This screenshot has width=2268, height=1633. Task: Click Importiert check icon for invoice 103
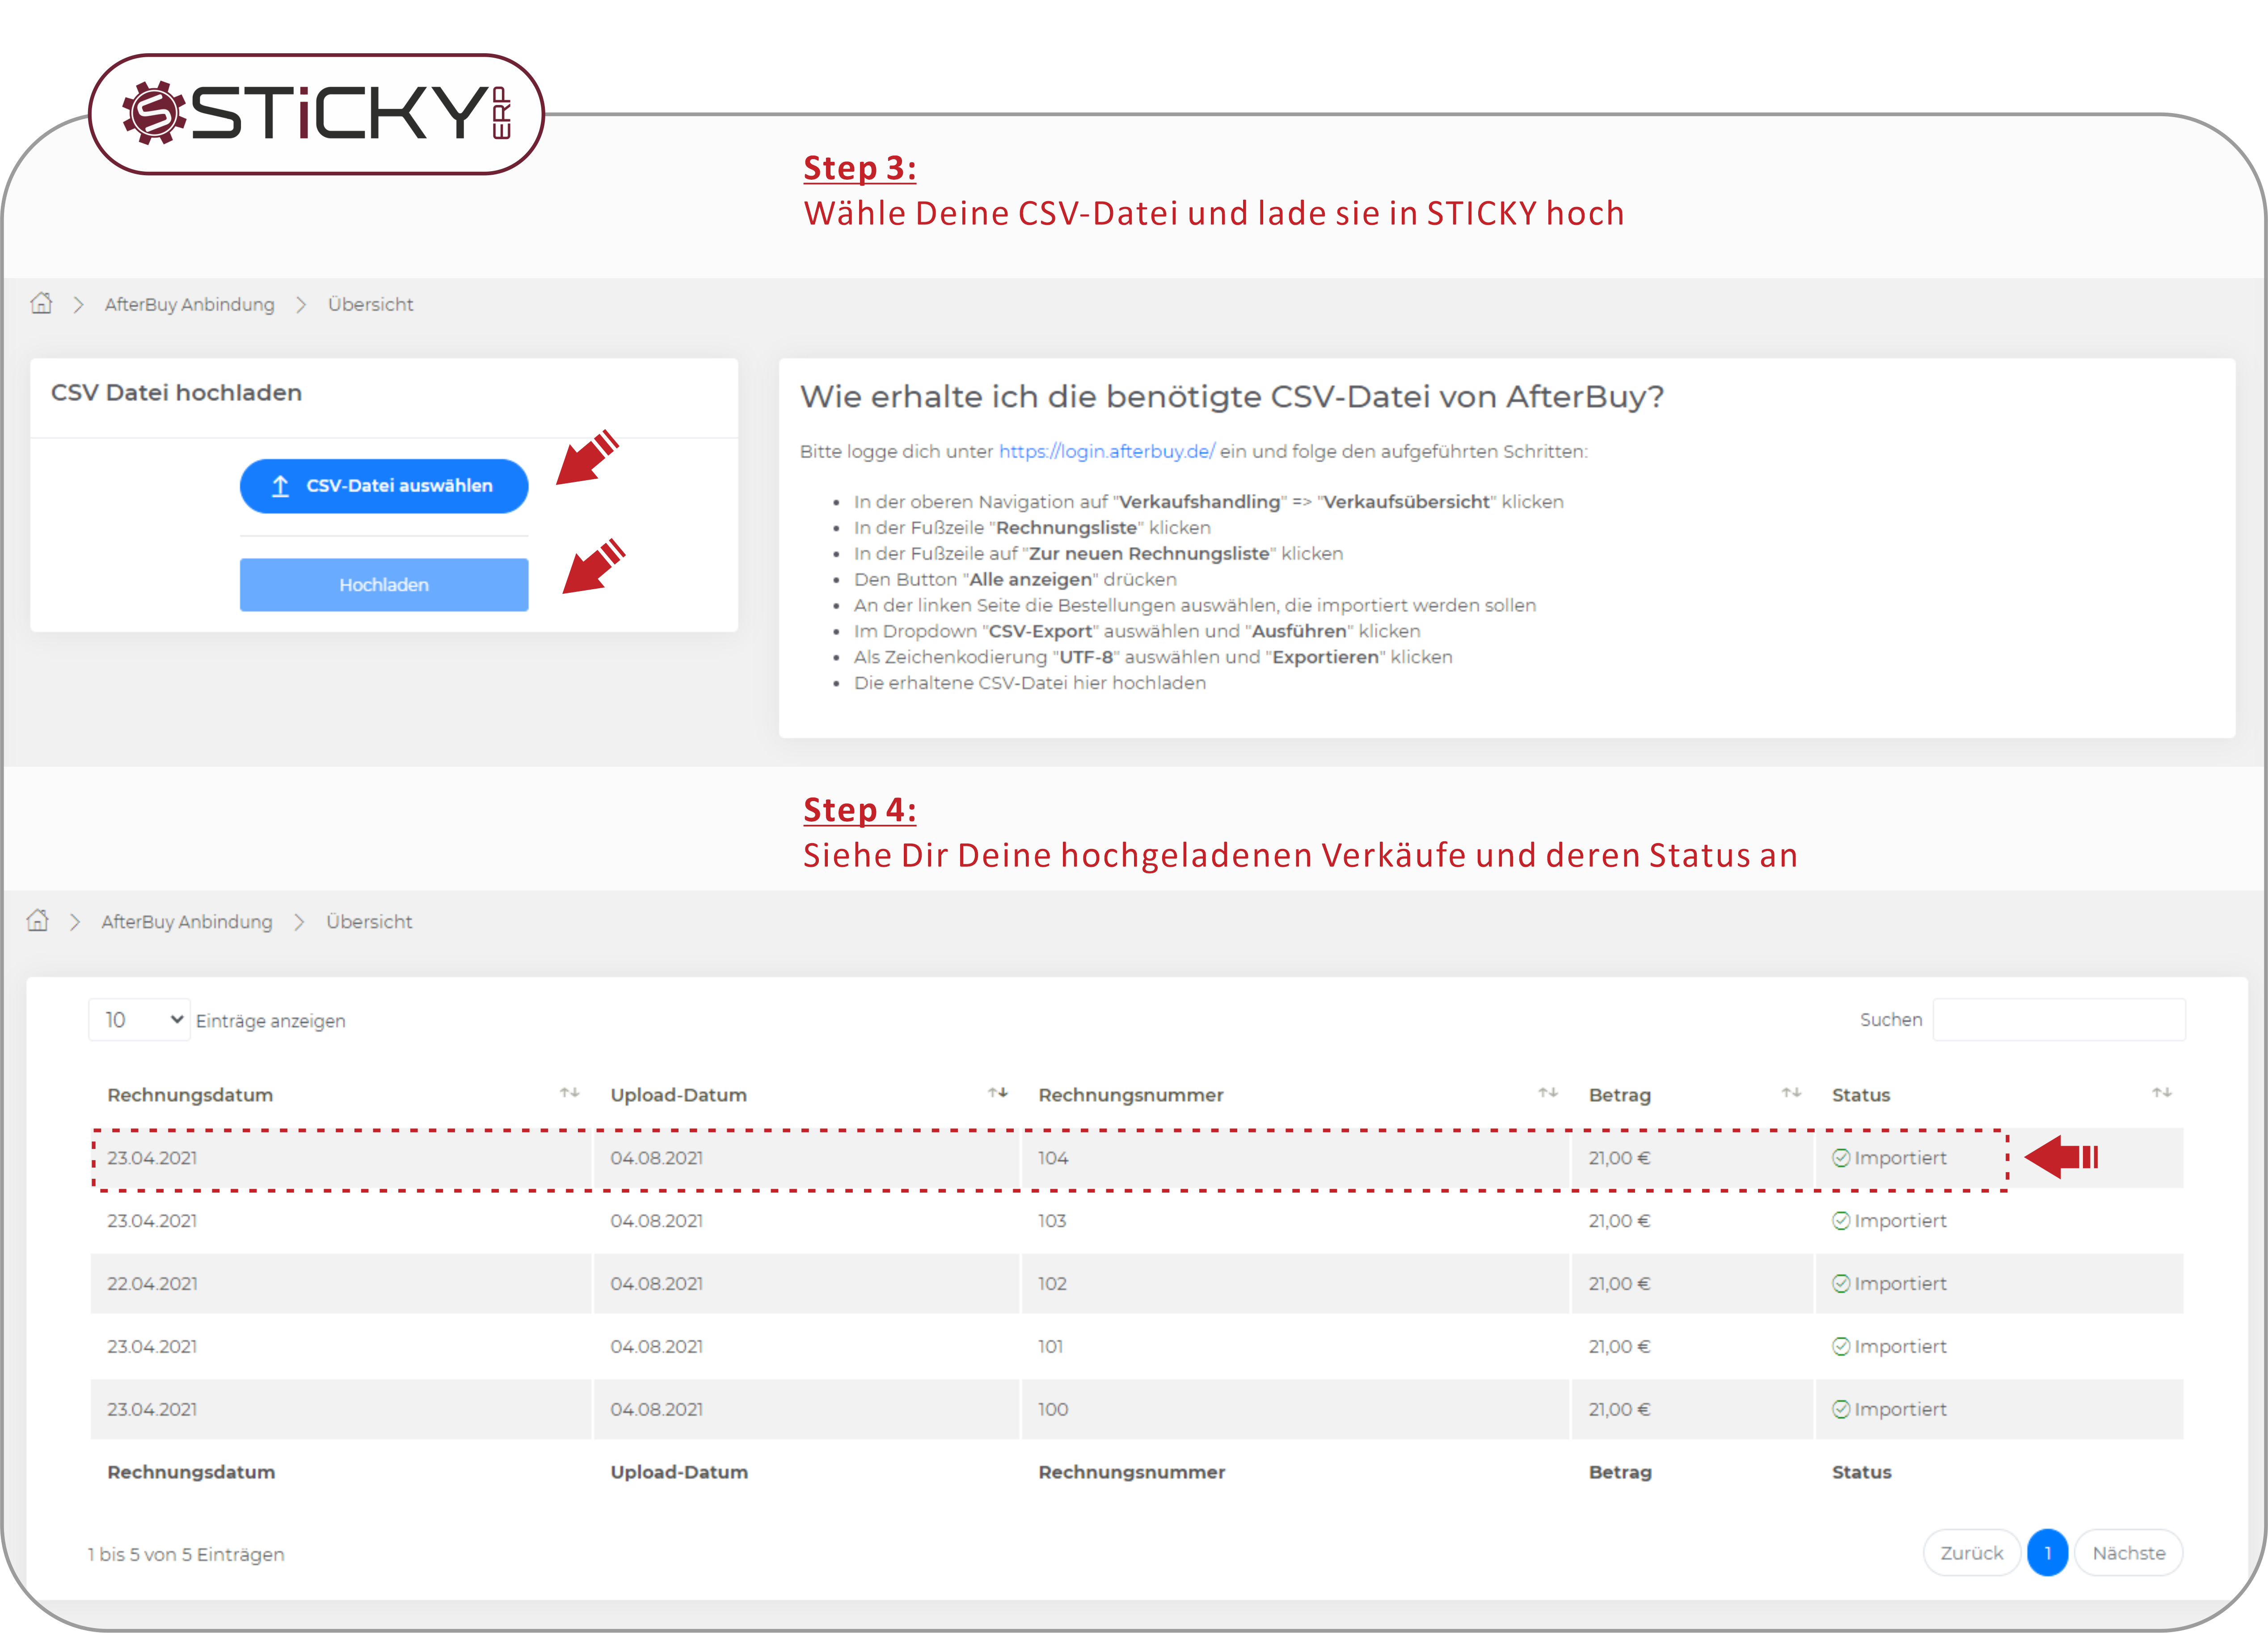tap(1841, 1221)
